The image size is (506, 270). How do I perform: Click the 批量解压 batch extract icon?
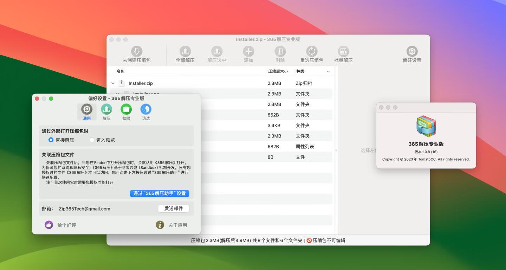point(343,51)
